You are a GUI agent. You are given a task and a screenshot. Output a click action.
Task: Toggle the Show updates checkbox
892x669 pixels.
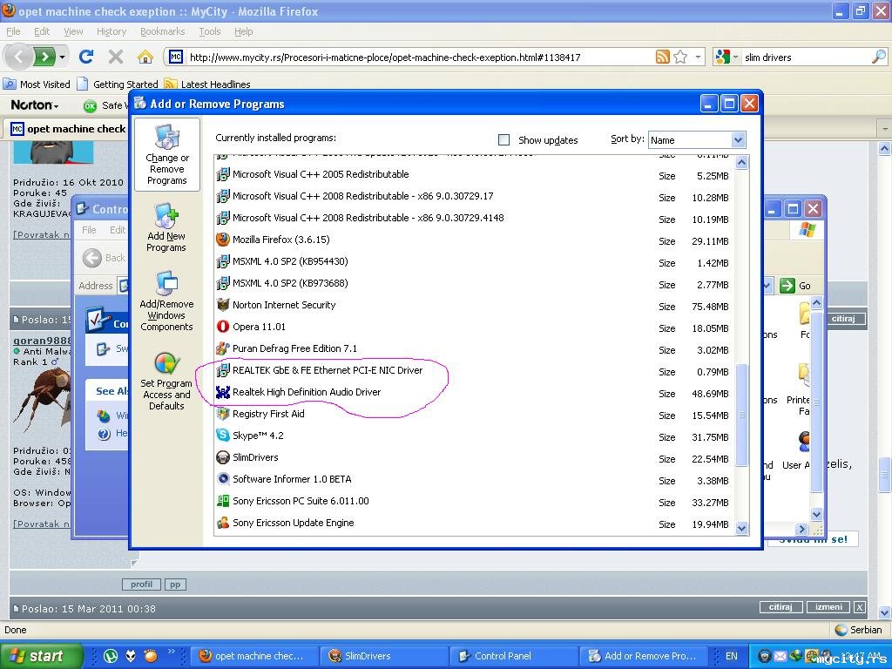[x=503, y=140]
